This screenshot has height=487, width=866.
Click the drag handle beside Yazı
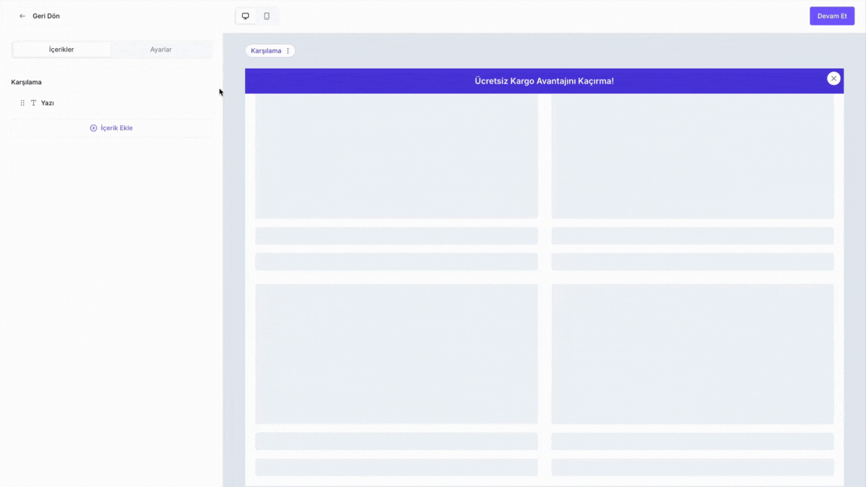[x=23, y=103]
